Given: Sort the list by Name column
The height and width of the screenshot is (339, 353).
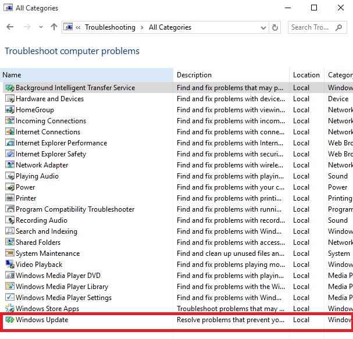Looking at the screenshot, I should [87, 75].
